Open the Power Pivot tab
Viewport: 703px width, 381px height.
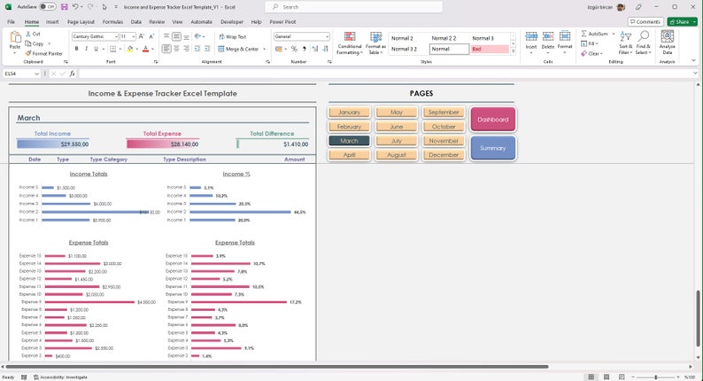pyautogui.click(x=282, y=21)
